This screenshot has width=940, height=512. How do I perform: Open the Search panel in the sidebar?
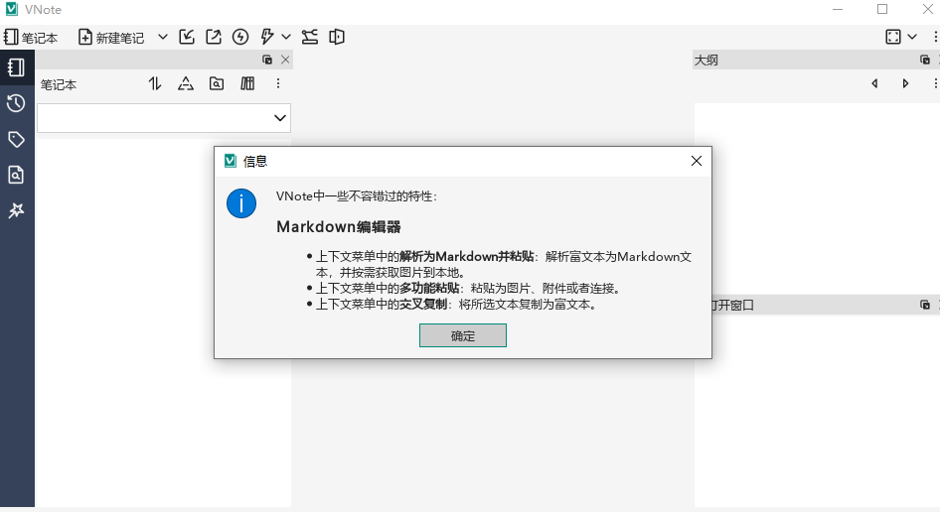pos(16,175)
